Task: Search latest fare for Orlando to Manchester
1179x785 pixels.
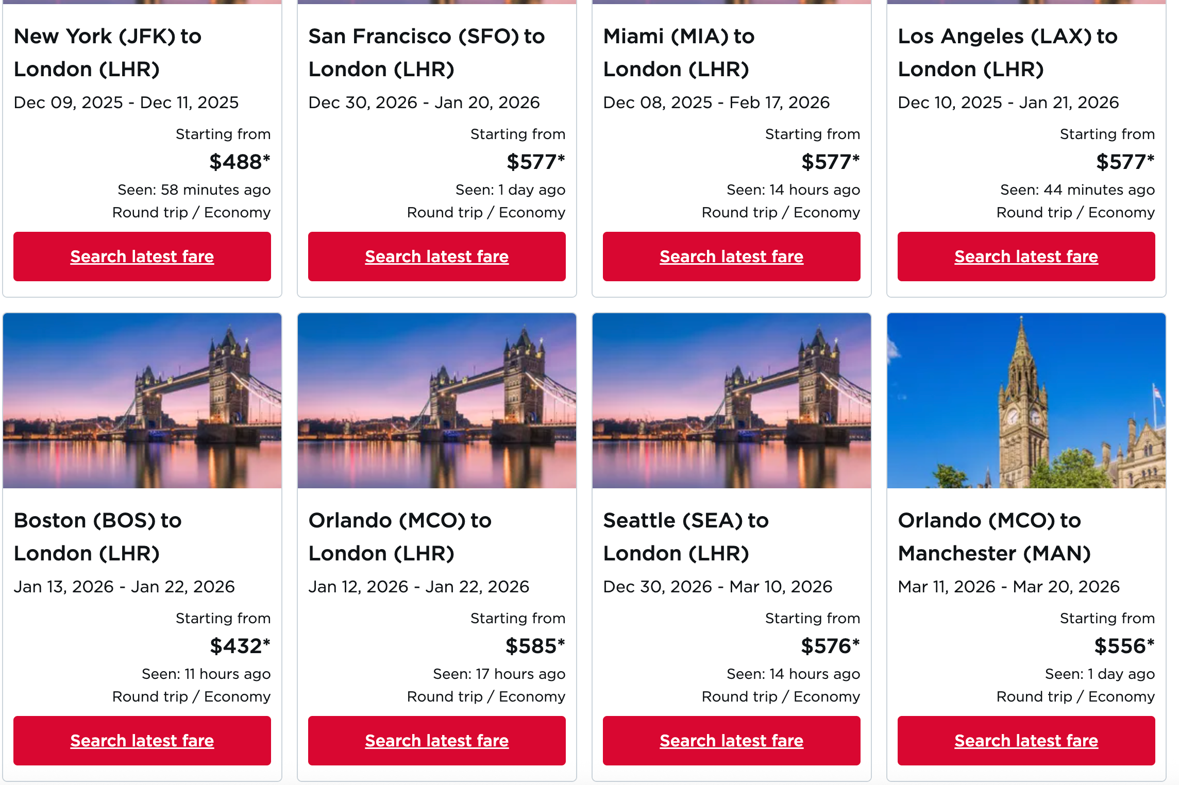Action: tap(1025, 740)
